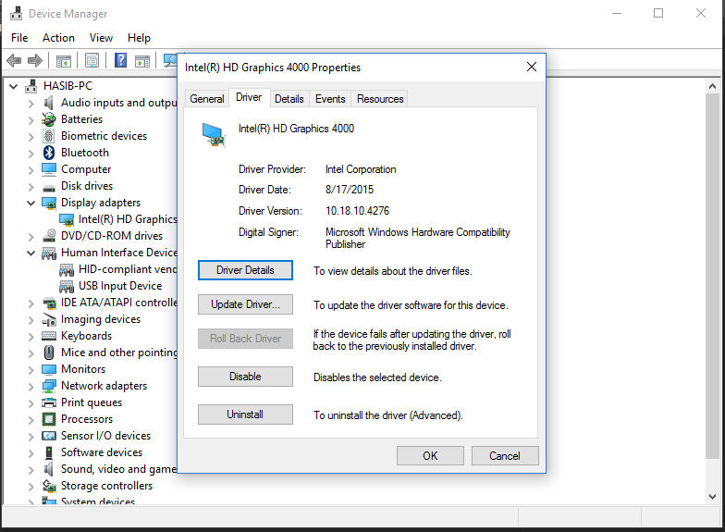Collapse the Human Interface Devices category
725x532 pixels.
point(31,253)
